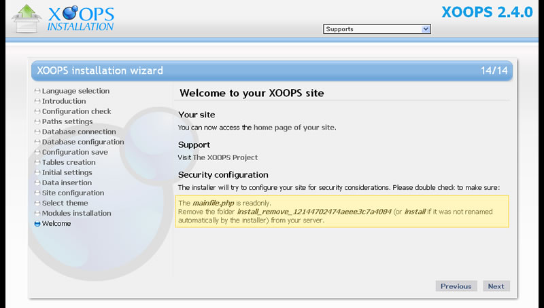The width and height of the screenshot is (544, 308).
Task: Go to the Next step
Action: coord(496,286)
